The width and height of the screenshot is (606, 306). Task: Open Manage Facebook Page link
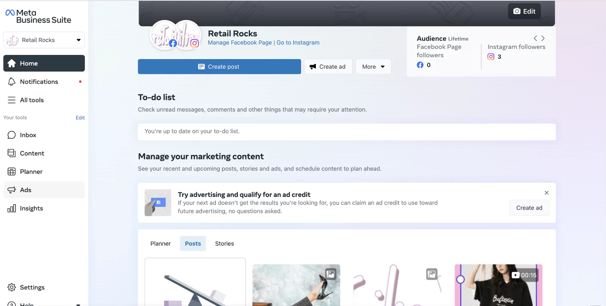tap(240, 42)
